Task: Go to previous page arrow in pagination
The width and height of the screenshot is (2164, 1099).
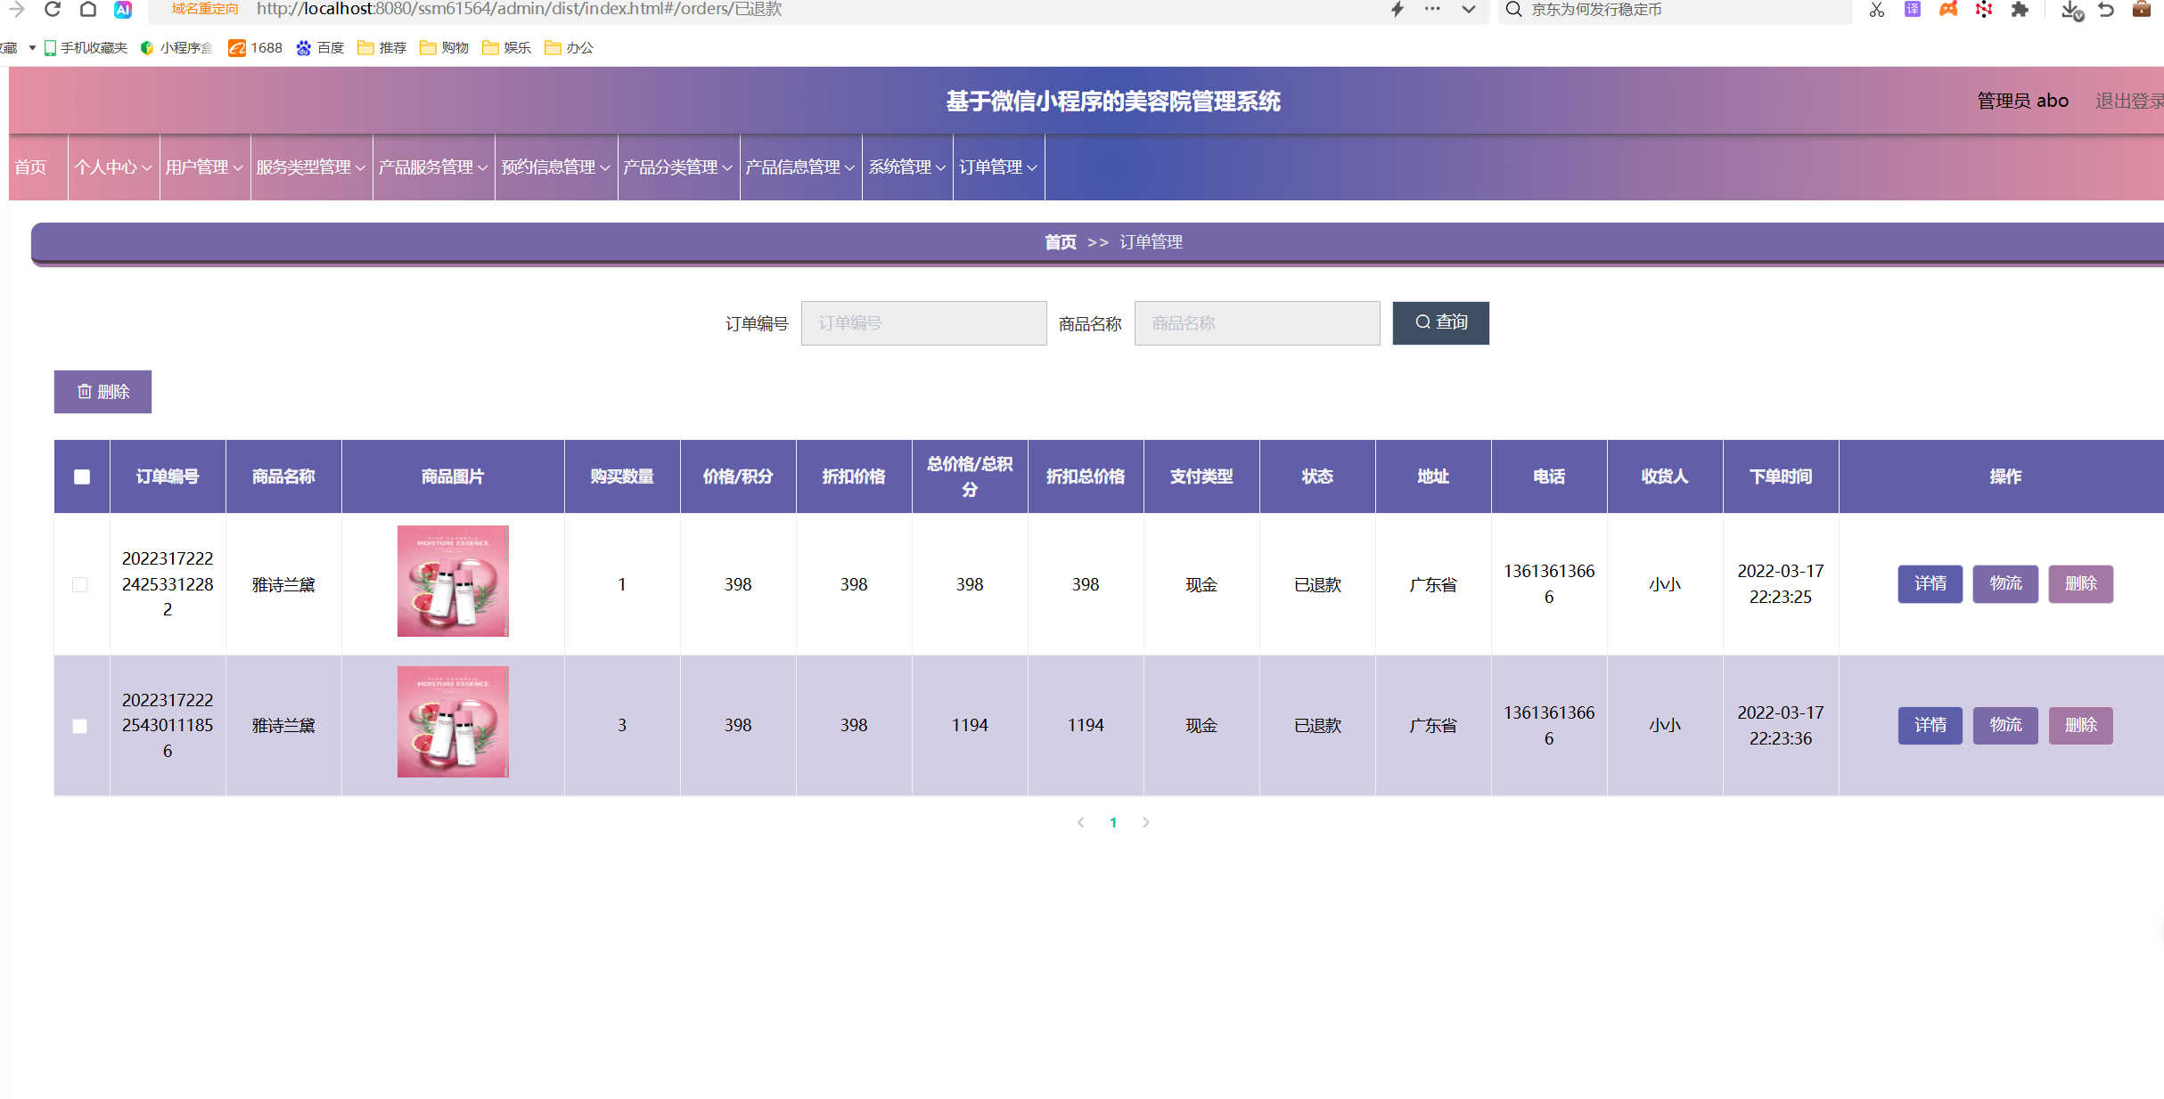Action: point(1081,823)
